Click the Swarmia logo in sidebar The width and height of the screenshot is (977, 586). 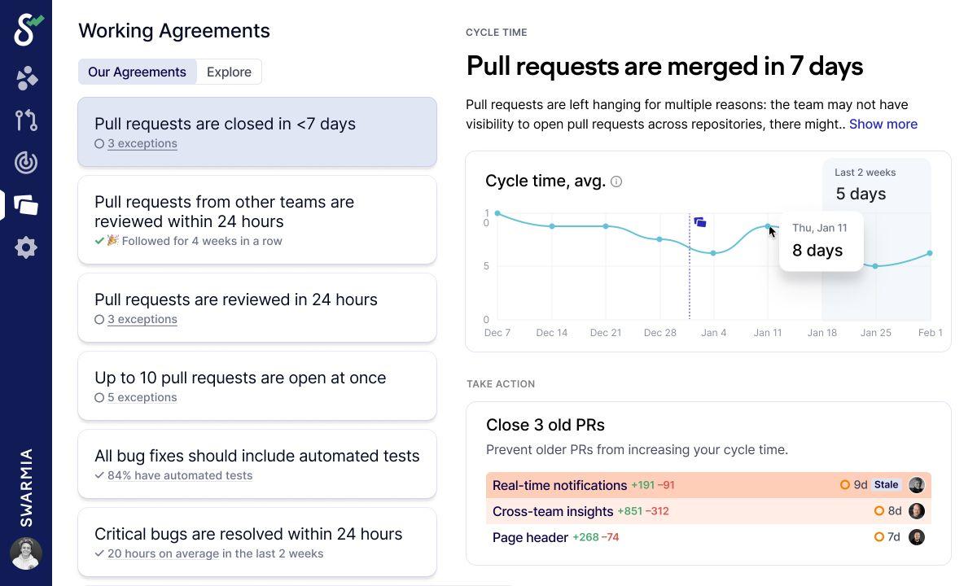[x=28, y=29]
